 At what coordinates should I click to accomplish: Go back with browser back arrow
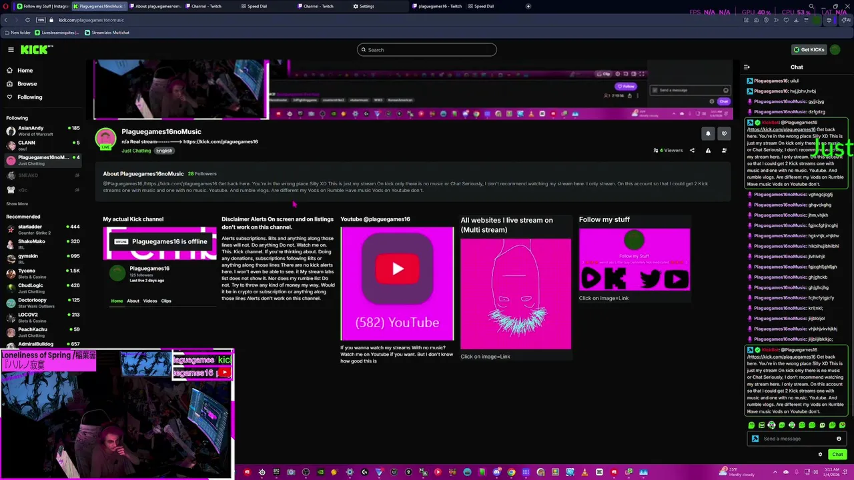coord(5,20)
